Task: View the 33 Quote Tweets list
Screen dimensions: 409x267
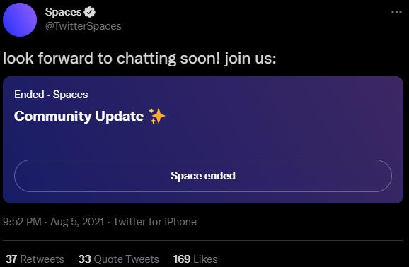Action: [118, 259]
